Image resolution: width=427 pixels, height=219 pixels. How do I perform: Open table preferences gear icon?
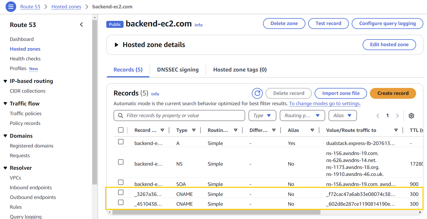click(x=411, y=116)
